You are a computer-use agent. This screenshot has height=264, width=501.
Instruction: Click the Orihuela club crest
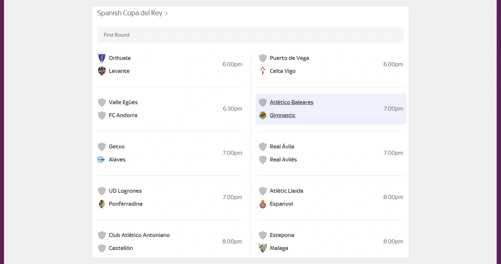point(102,58)
